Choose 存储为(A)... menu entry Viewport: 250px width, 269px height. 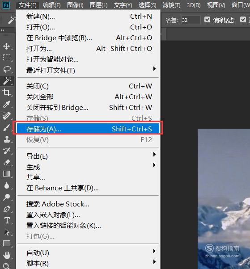tap(88, 129)
